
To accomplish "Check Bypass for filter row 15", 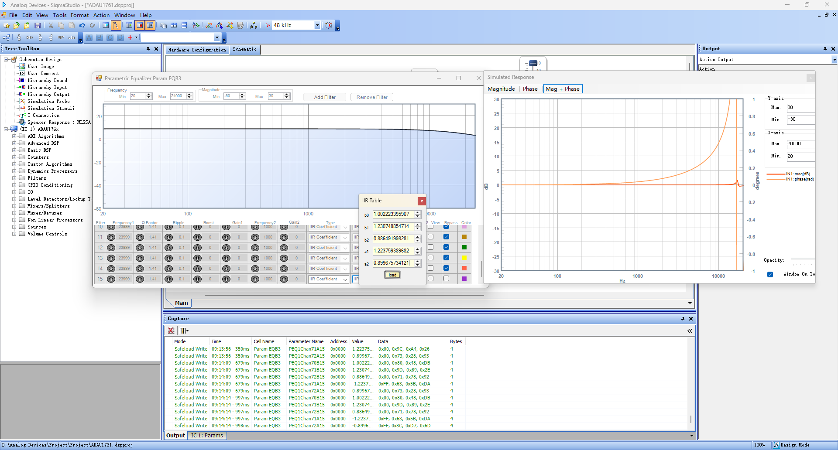I will click(x=446, y=279).
